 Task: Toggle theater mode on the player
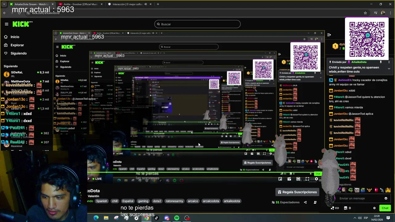click(298, 179)
